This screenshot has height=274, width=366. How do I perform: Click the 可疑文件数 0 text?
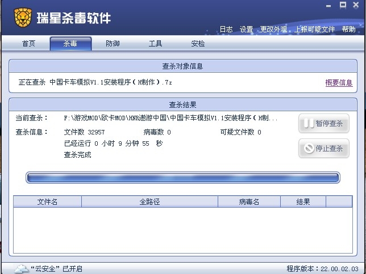[240, 132]
